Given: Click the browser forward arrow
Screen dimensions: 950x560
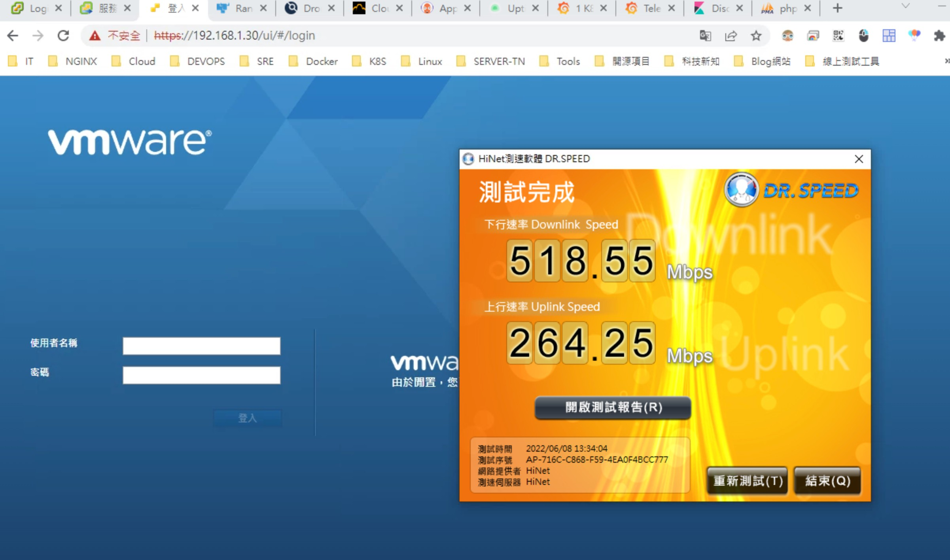Looking at the screenshot, I should 38,36.
